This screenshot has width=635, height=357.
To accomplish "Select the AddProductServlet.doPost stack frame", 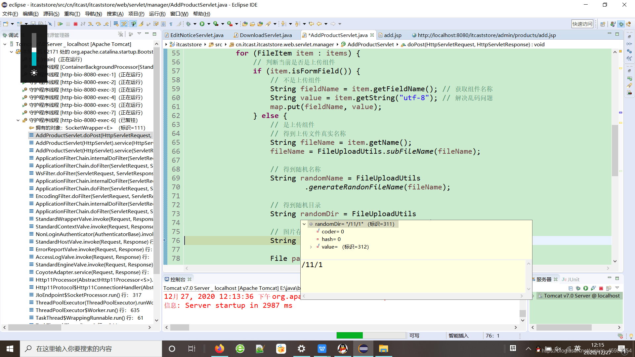I will [90, 136].
